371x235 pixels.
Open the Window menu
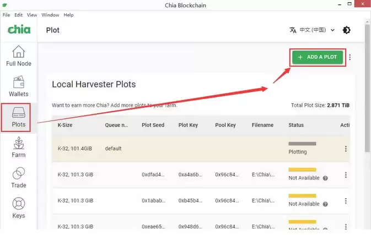coord(50,15)
